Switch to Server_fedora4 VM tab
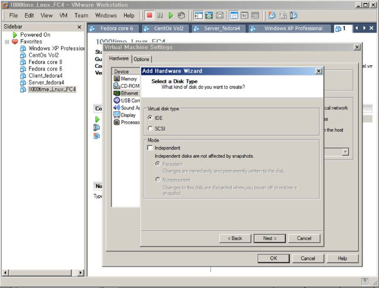 [219, 28]
